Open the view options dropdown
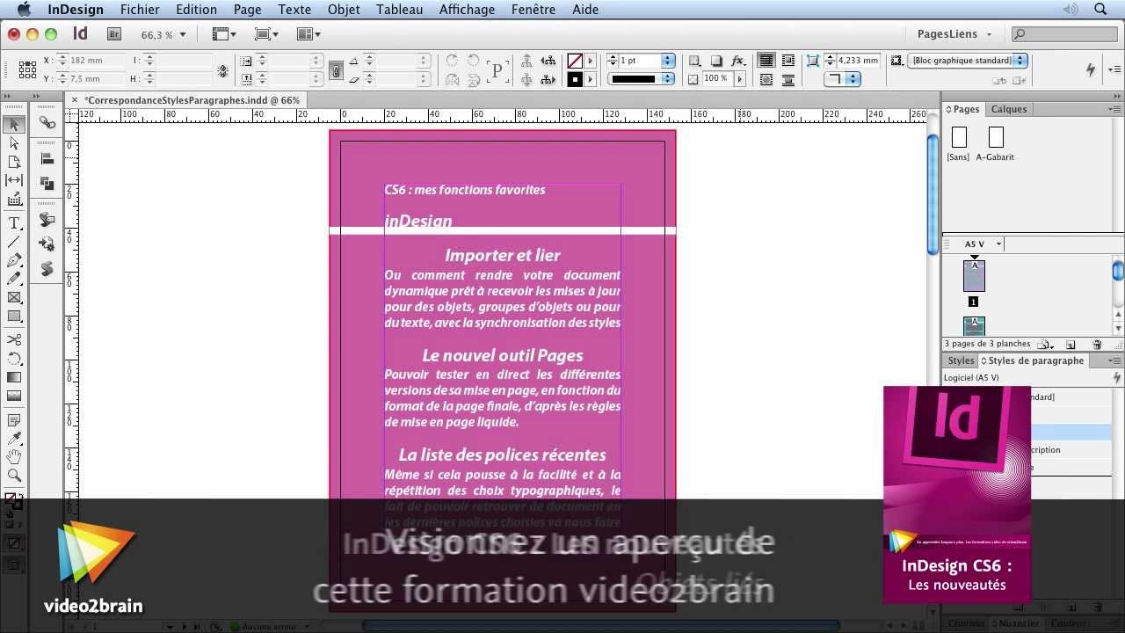The height and width of the screenshot is (633, 1125). [x=223, y=34]
